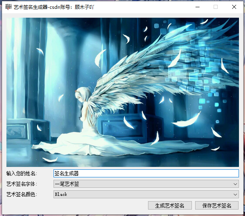Viewport: 245px width, 216px height.
Task: Click the 保存艺术签名 button
Action: tap(217, 206)
